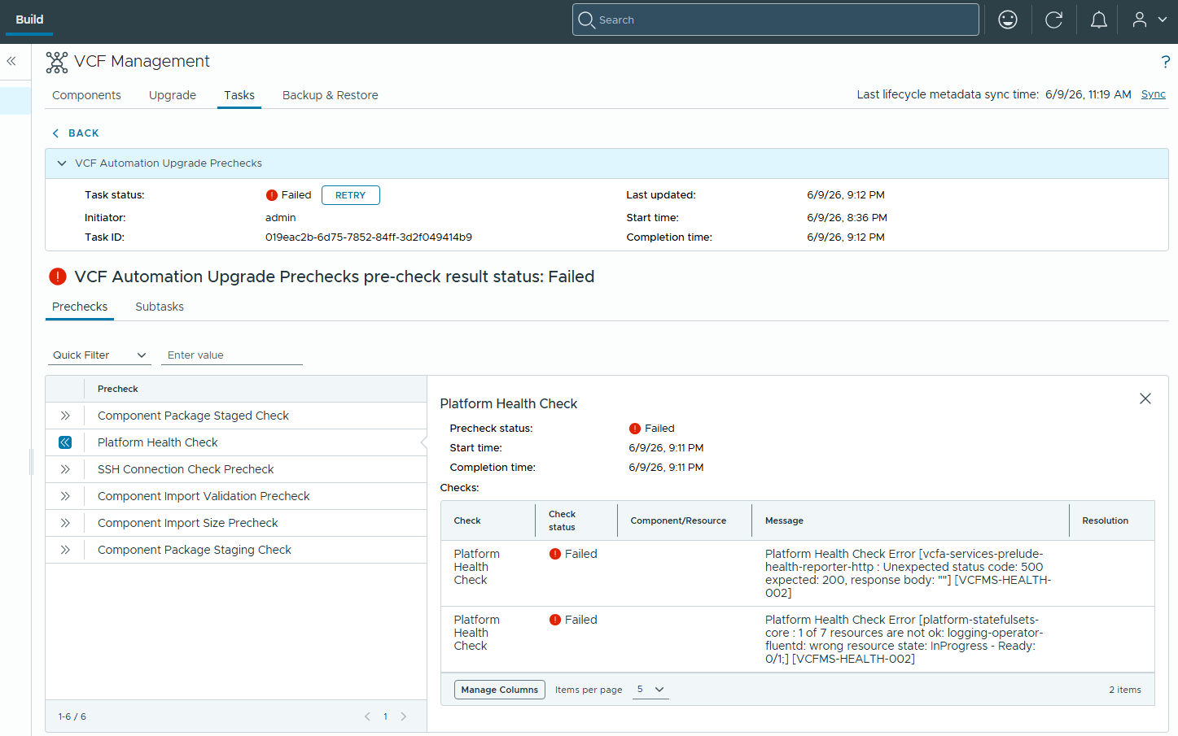Open the Items per page dropdown
The height and width of the screenshot is (736, 1178).
tap(650, 690)
